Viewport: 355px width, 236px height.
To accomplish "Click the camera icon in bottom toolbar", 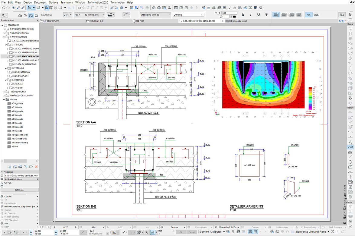I will point(277,232).
